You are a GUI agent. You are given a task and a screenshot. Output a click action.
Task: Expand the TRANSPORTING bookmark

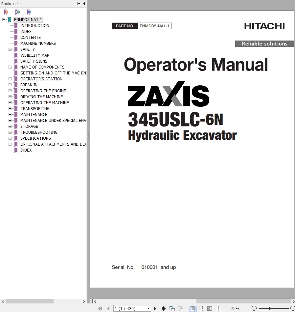point(10,108)
